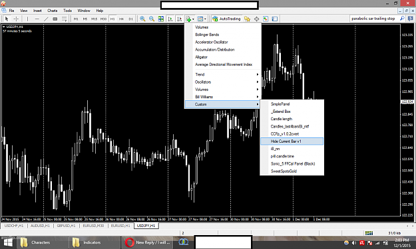Screen dimensions: 416x249
Task: Open the MetaEditor icon
Action: (266, 19)
